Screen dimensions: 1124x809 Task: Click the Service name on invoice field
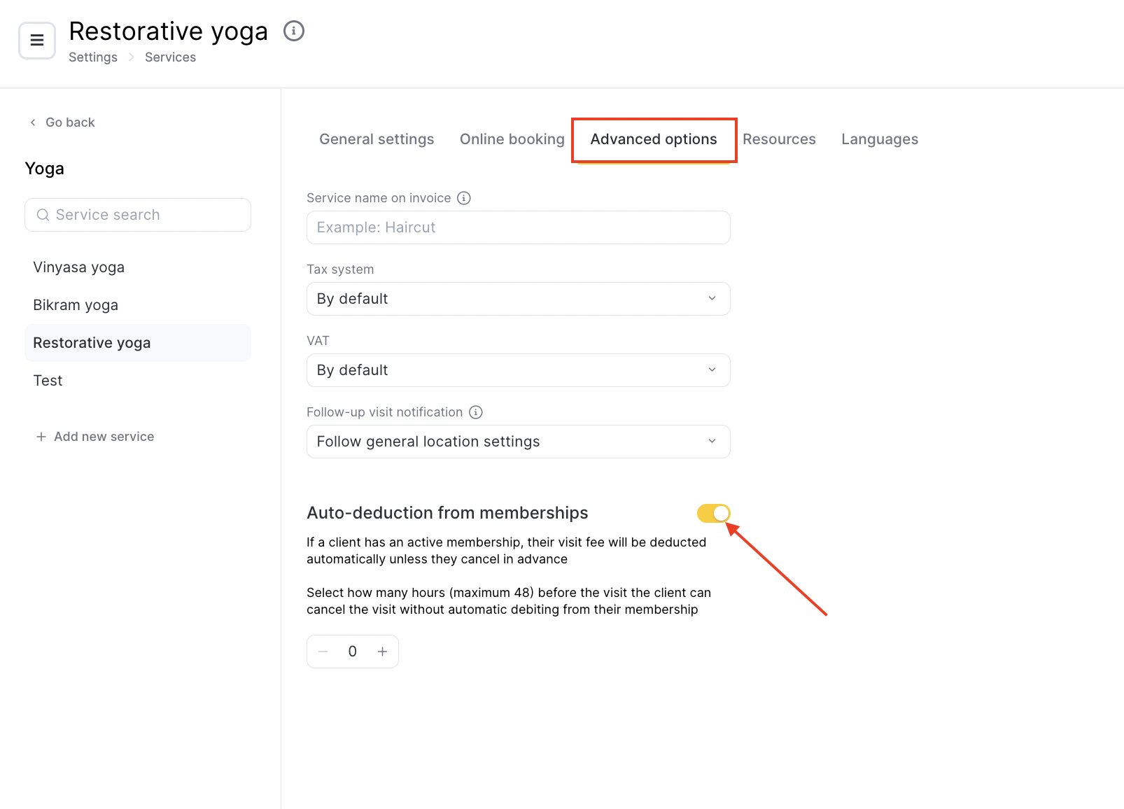pyautogui.click(x=518, y=227)
